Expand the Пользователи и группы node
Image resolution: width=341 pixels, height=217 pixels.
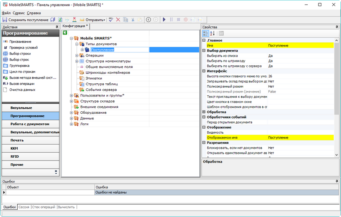71,95
